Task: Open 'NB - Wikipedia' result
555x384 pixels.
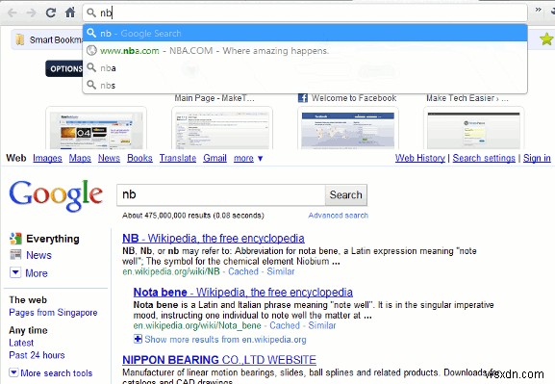Action: 214,239
